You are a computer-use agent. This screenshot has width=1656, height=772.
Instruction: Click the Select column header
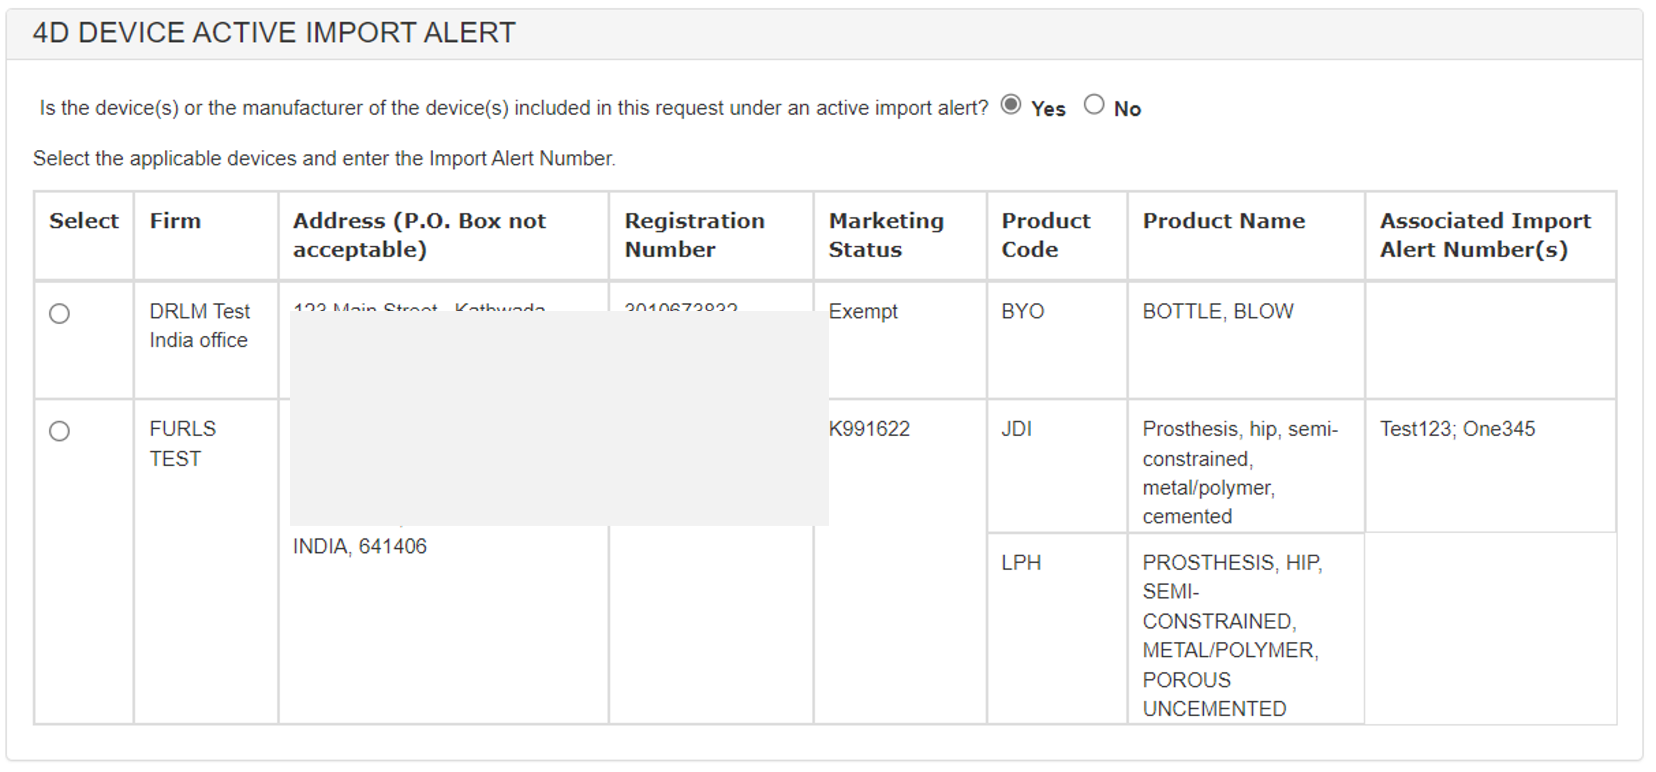tap(83, 221)
